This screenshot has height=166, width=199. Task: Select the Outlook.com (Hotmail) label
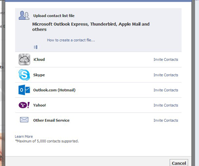click(x=54, y=90)
